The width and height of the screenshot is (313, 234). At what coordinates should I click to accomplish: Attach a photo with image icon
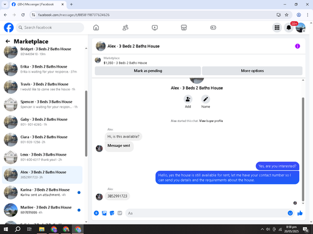click(104, 213)
